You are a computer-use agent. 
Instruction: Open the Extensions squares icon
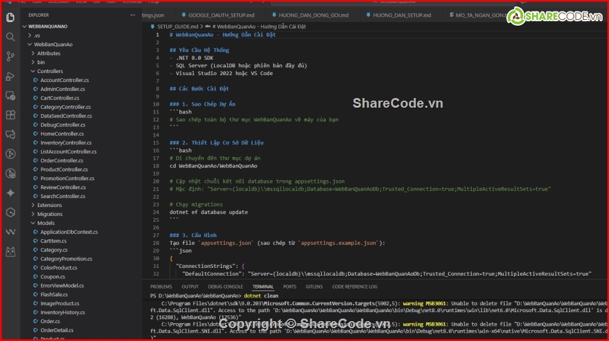(x=10, y=115)
